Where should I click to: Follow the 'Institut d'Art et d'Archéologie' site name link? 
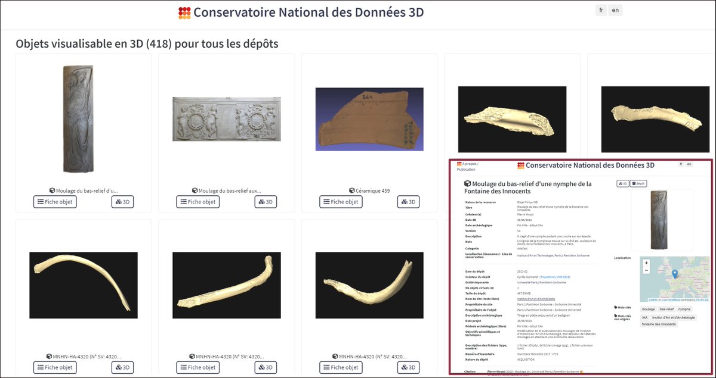click(536, 299)
